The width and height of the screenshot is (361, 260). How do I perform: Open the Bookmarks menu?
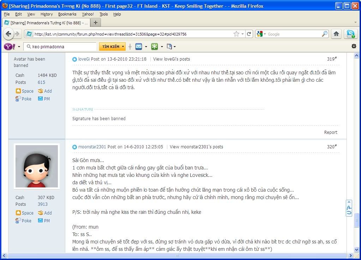tap(67, 14)
